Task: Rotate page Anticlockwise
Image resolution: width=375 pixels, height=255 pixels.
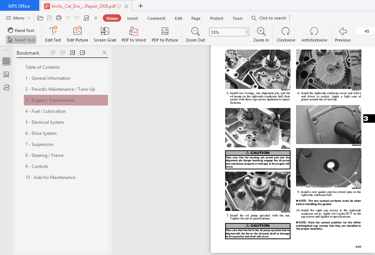Action: pyautogui.click(x=314, y=34)
